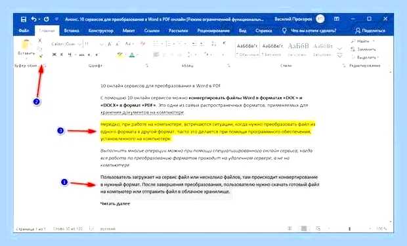
Task: Toggle Show paragraph marks (¶)
Action: pos(225,43)
